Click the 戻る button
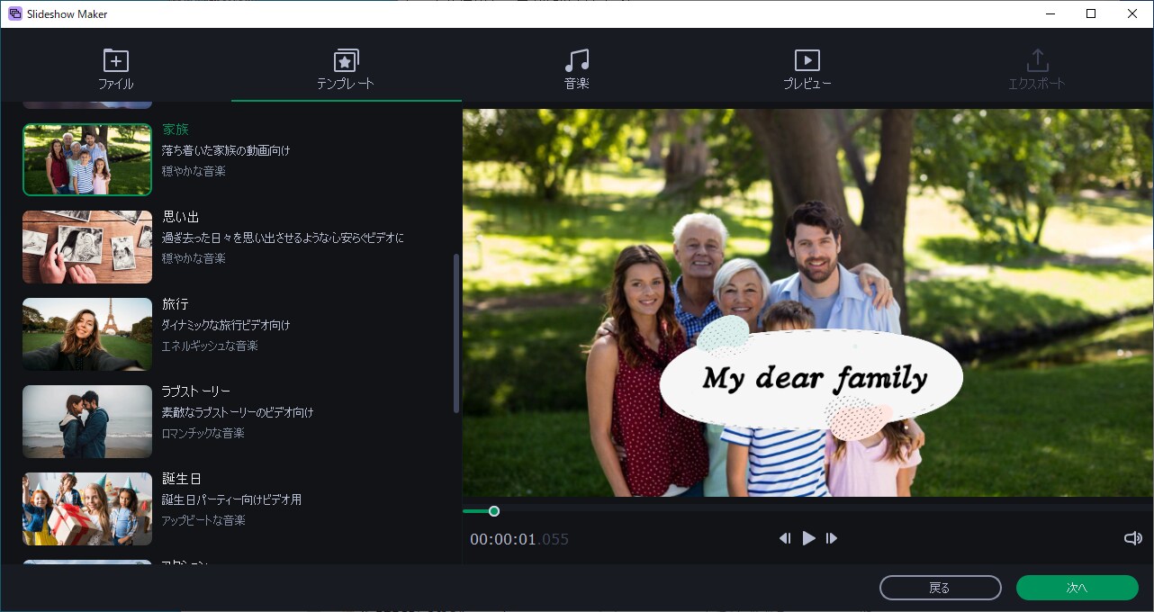 tap(940, 588)
